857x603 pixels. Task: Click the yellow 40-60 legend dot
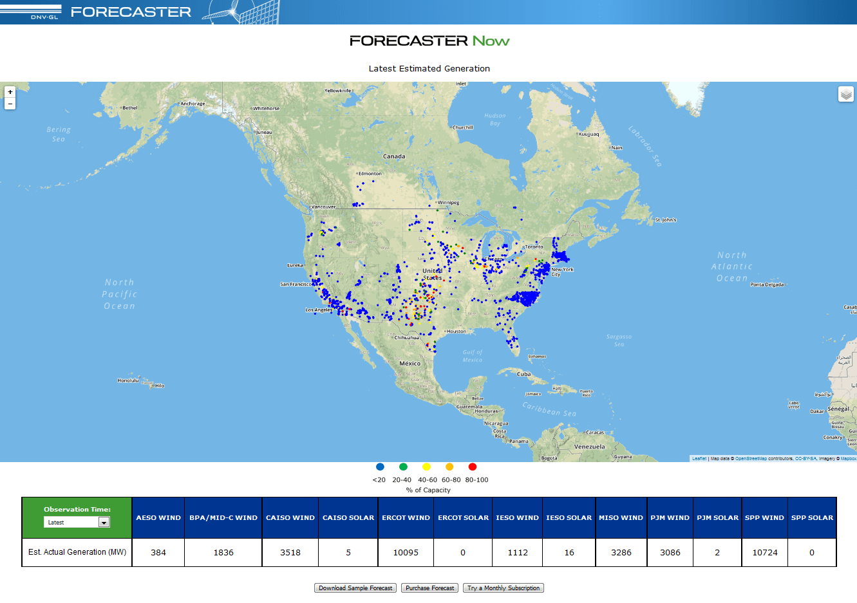click(426, 467)
